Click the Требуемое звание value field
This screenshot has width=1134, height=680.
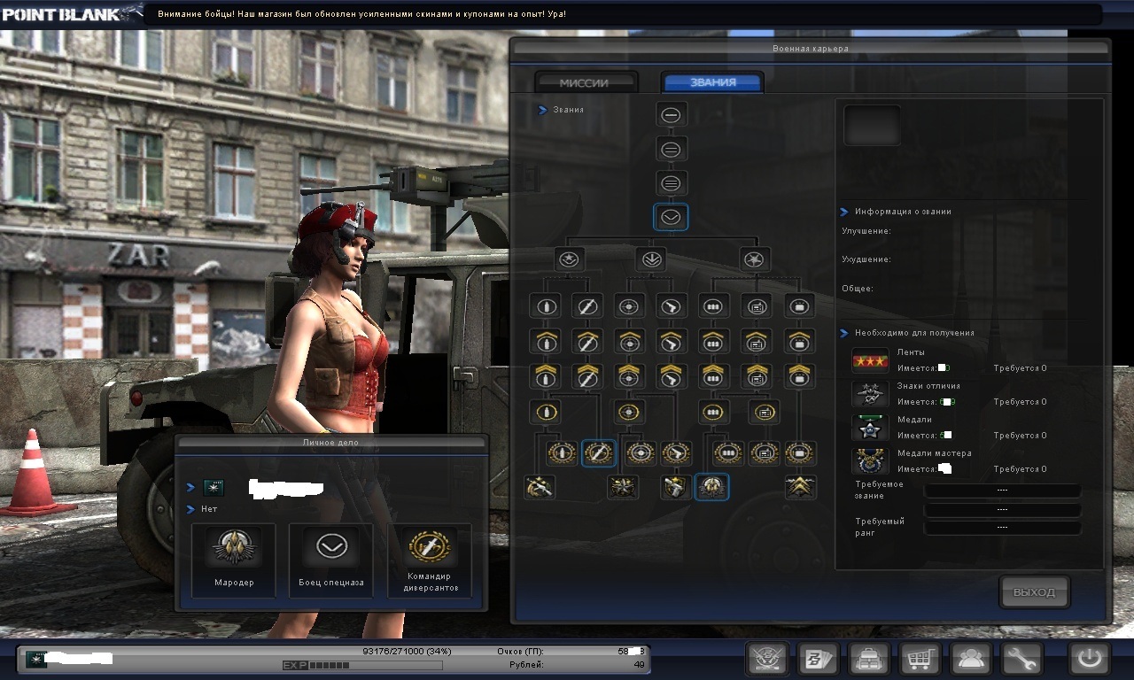coord(1002,490)
